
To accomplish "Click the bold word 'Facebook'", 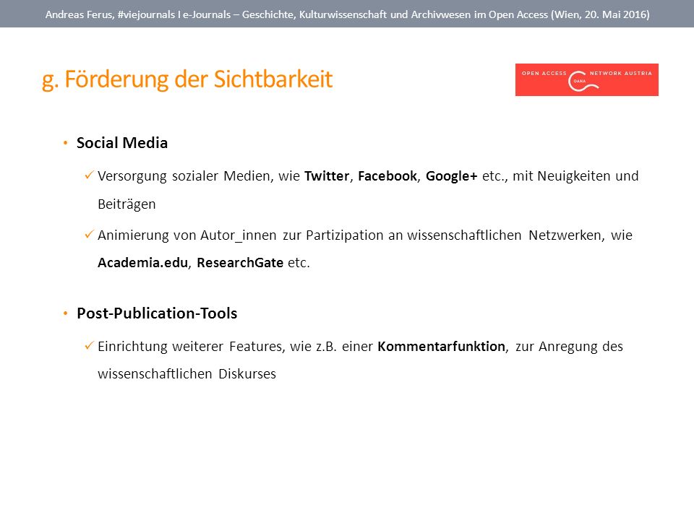I will [x=387, y=176].
